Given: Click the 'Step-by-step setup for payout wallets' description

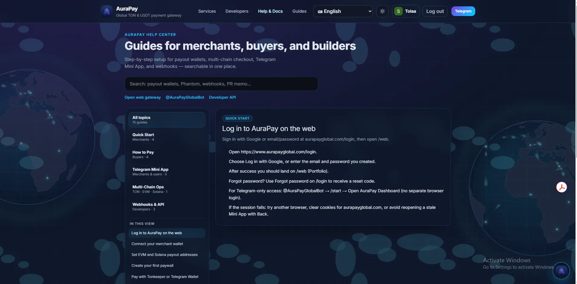Looking at the screenshot, I should pos(200,63).
